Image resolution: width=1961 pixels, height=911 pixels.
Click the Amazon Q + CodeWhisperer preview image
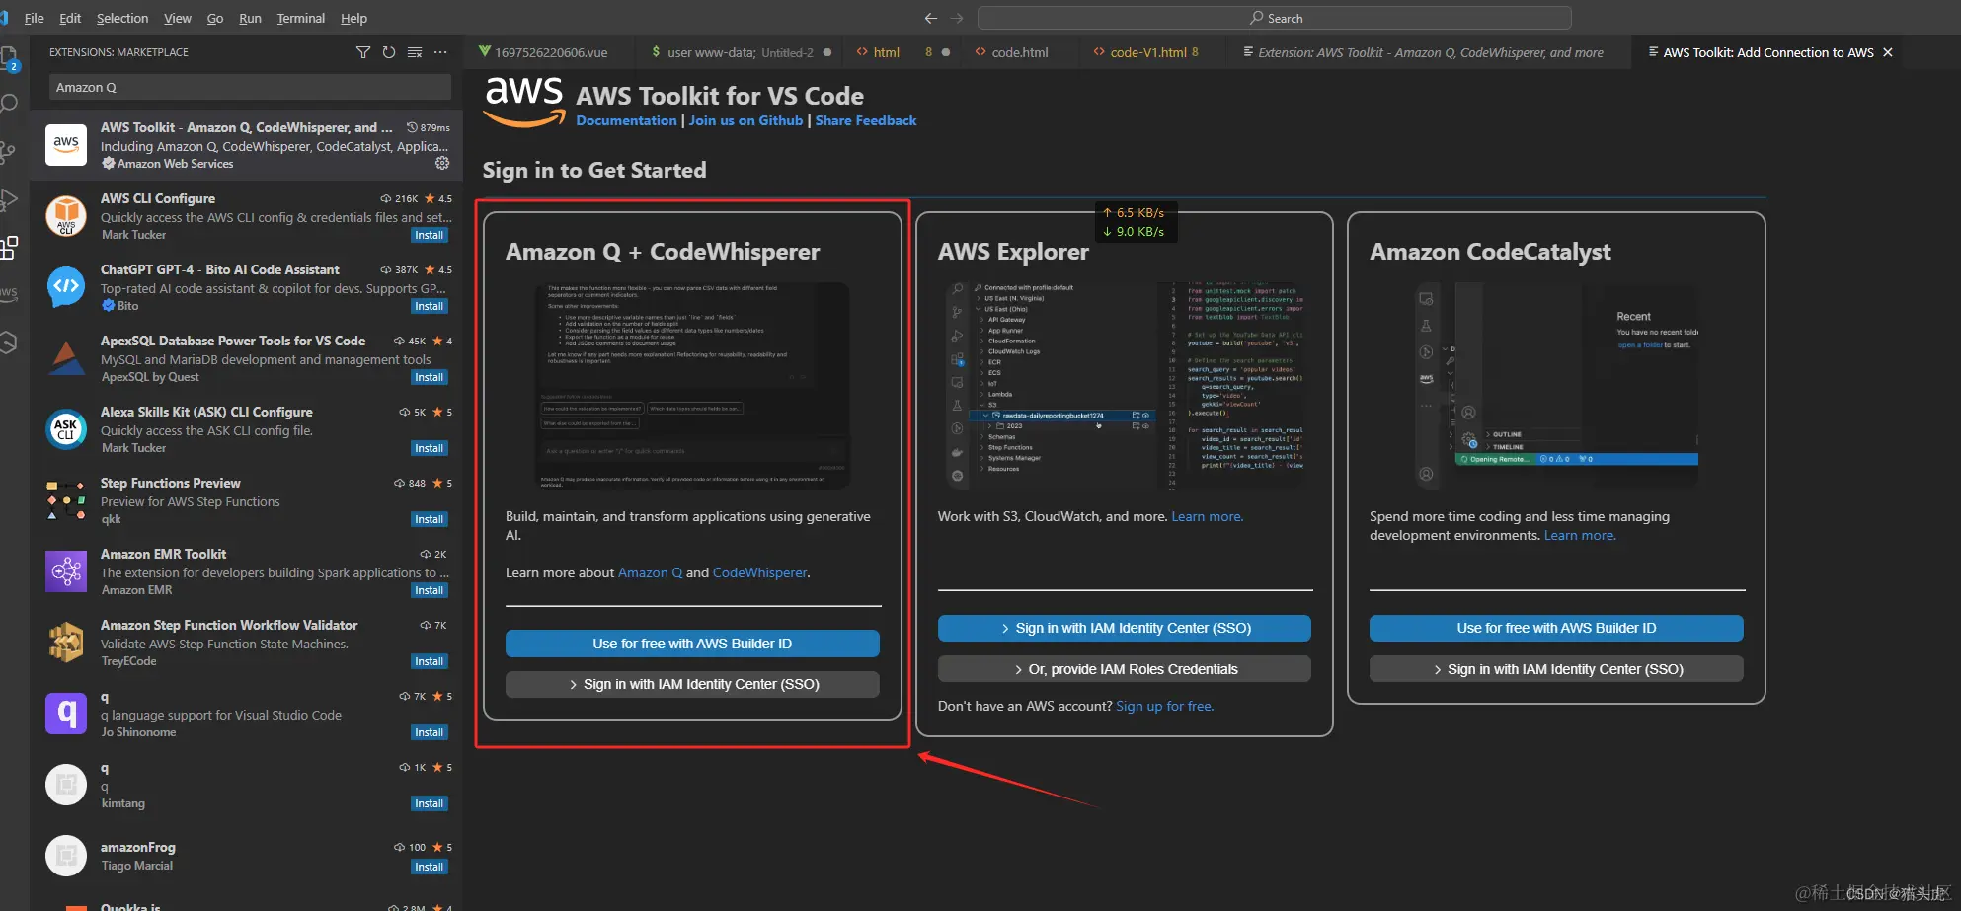pos(692,386)
